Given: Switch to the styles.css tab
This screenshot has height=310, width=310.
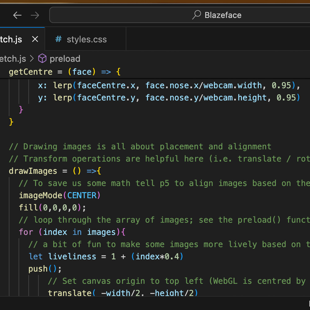Looking at the screenshot, I should coord(86,39).
